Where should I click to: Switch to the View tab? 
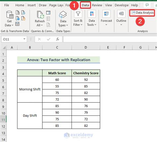tap(108, 5)
